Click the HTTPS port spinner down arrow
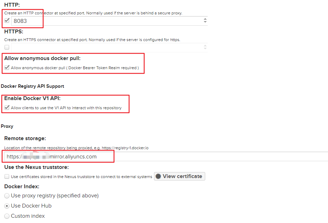 pos(205,49)
